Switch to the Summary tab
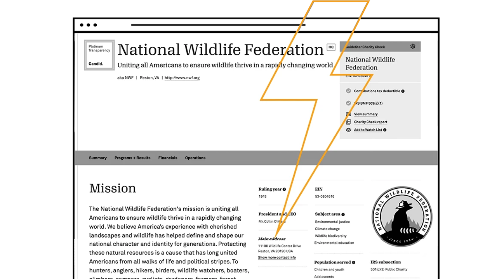The height and width of the screenshot is (279, 497). point(98,158)
